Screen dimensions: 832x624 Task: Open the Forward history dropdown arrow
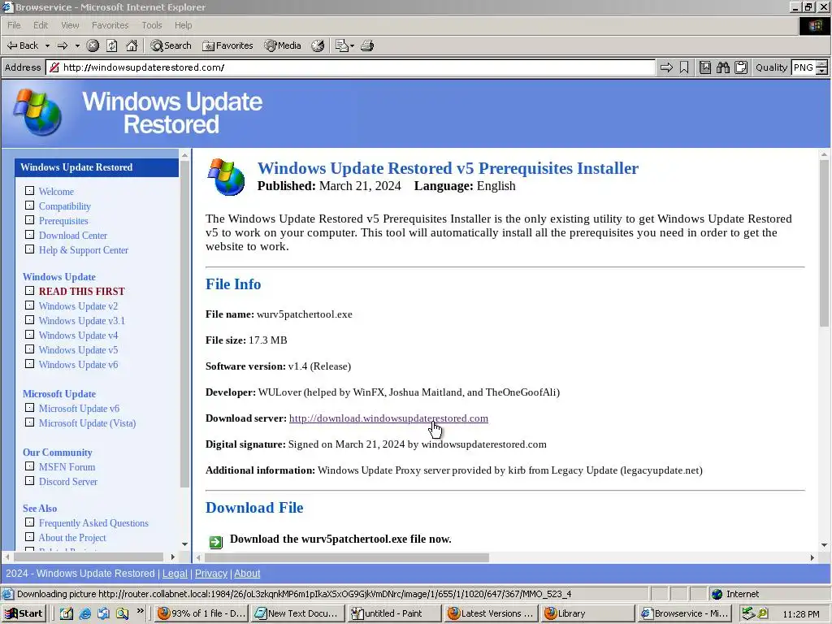77,45
